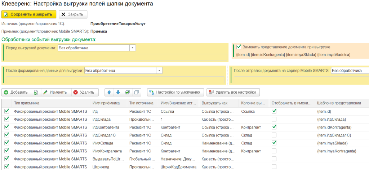Uncheck all rows with the empty boxes icon
The width and height of the screenshot is (369, 170).
tap(137, 93)
